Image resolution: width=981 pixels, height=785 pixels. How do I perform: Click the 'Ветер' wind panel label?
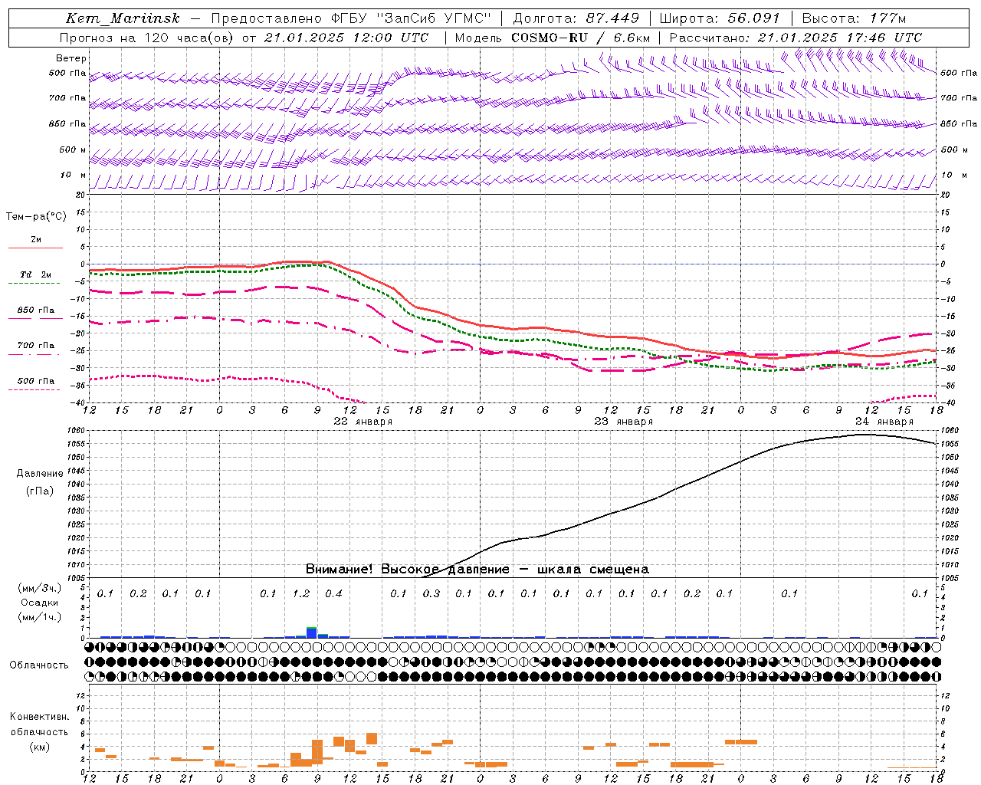click(x=71, y=58)
